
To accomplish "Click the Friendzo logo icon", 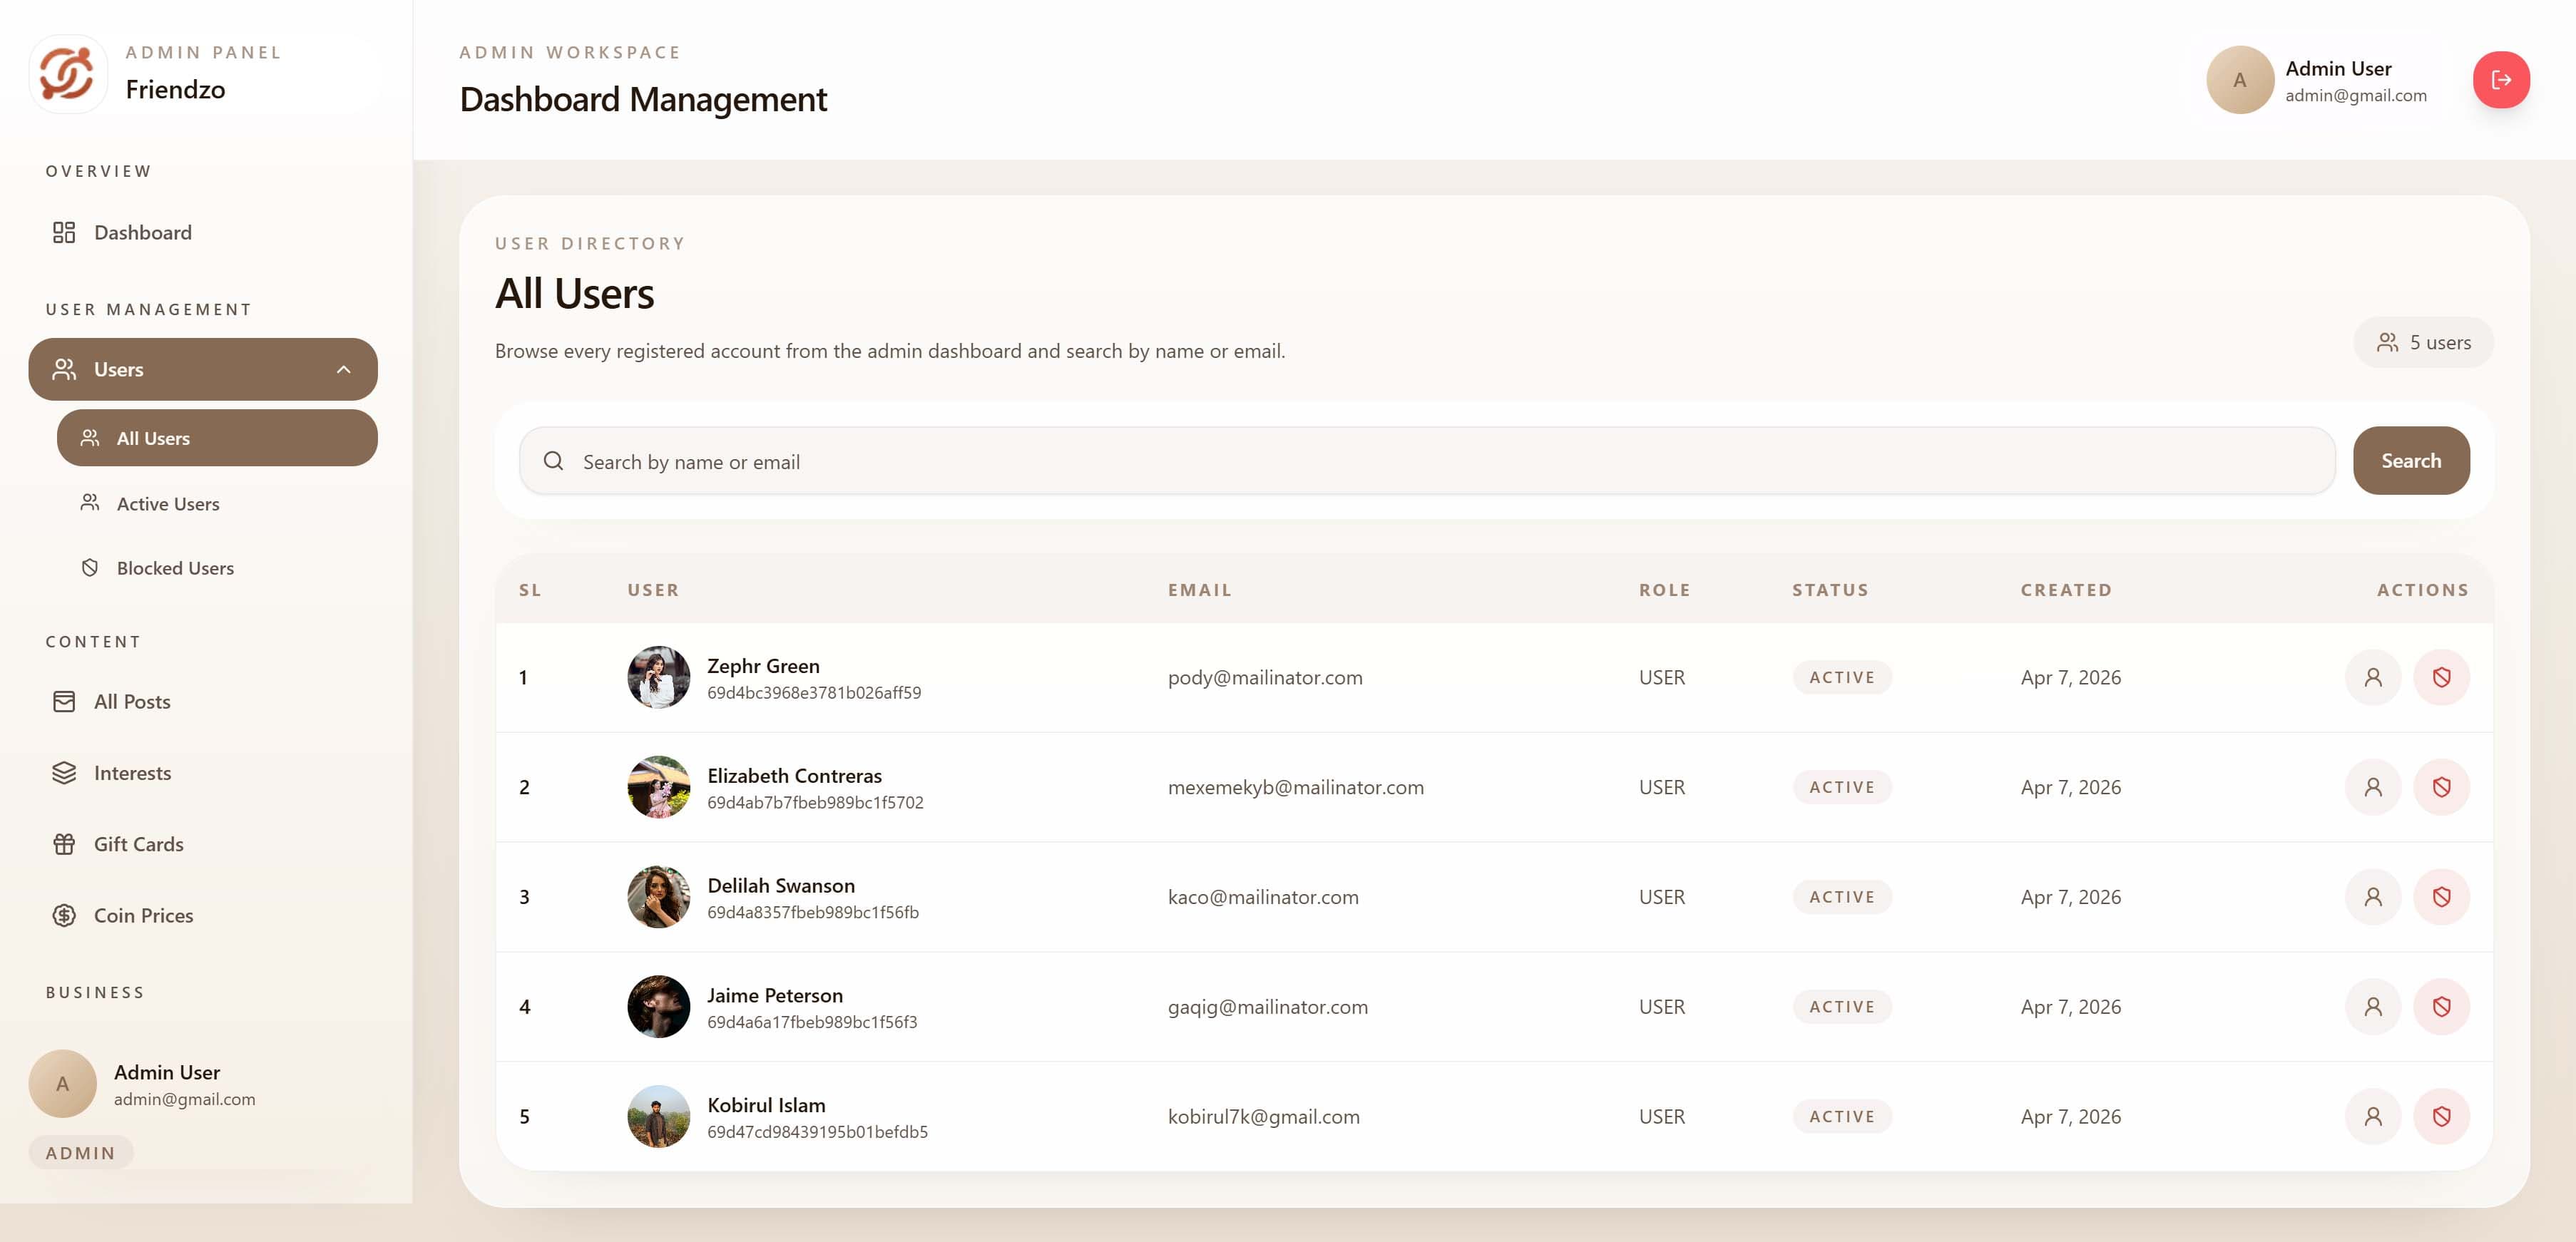I will pyautogui.click(x=68, y=73).
